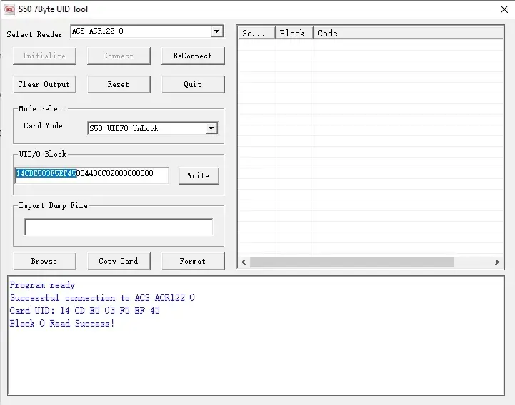This screenshot has height=405, width=515.
Task: Focus the Import Dump File text field
Action: pyautogui.click(x=119, y=227)
